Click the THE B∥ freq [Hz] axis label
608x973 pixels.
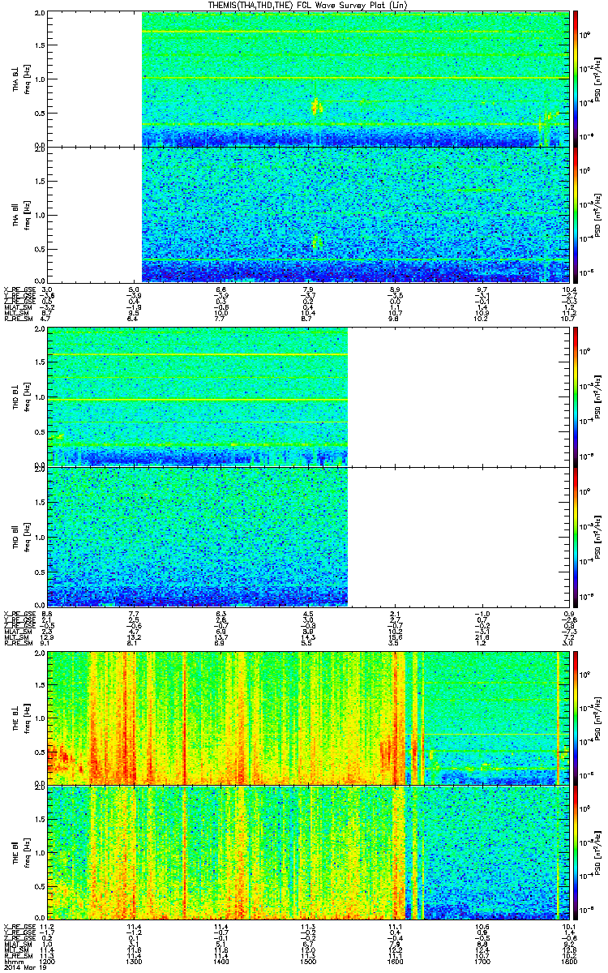[x=27, y=851]
